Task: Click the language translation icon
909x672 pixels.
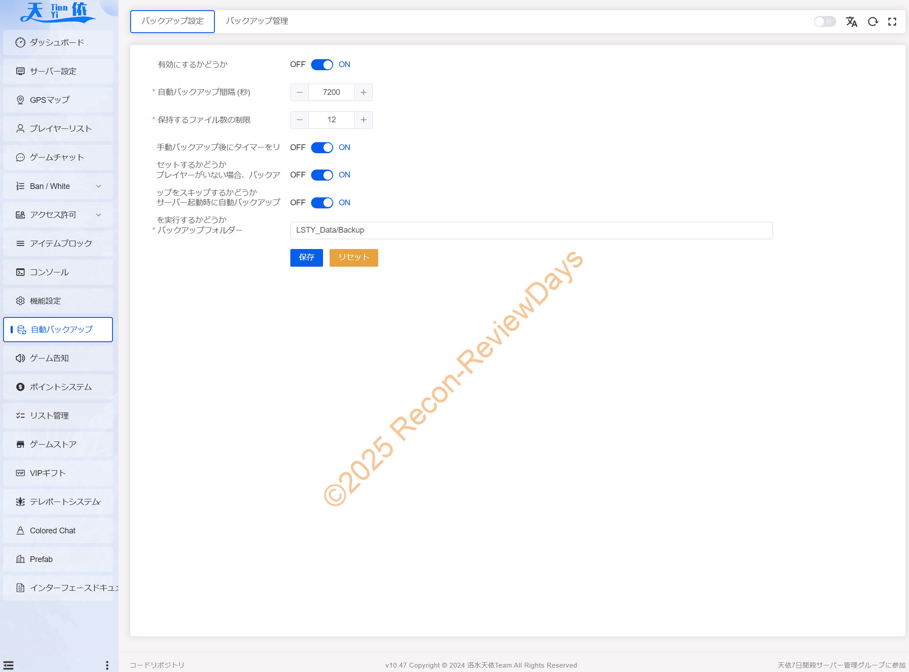Action: pos(851,22)
